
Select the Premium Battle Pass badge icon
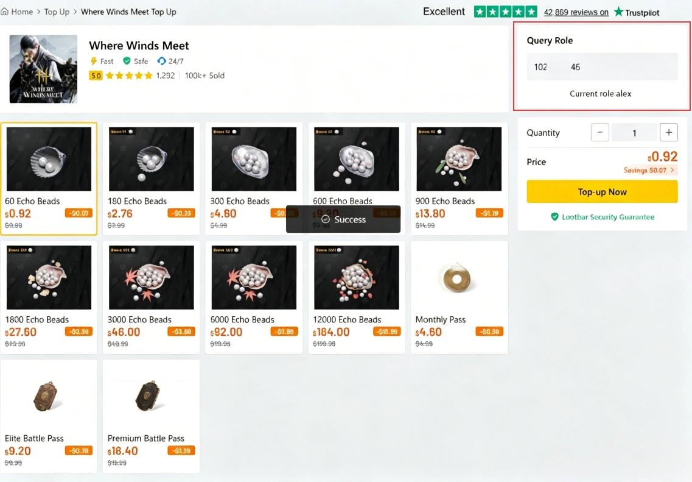tap(150, 397)
